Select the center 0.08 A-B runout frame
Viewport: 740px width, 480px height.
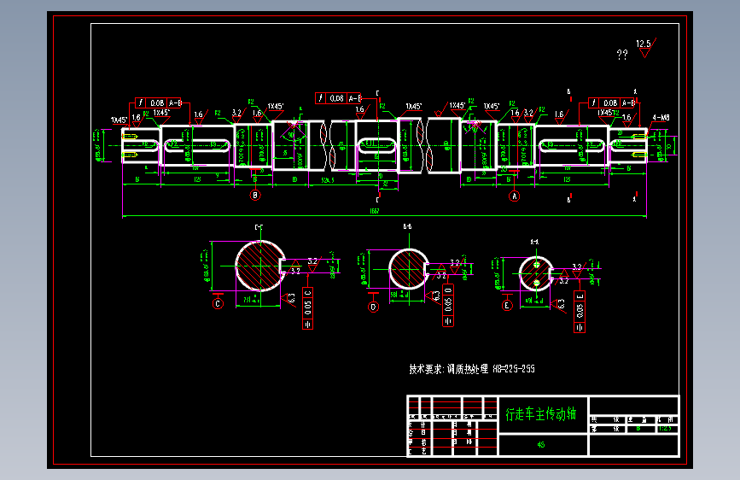tap(338, 98)
